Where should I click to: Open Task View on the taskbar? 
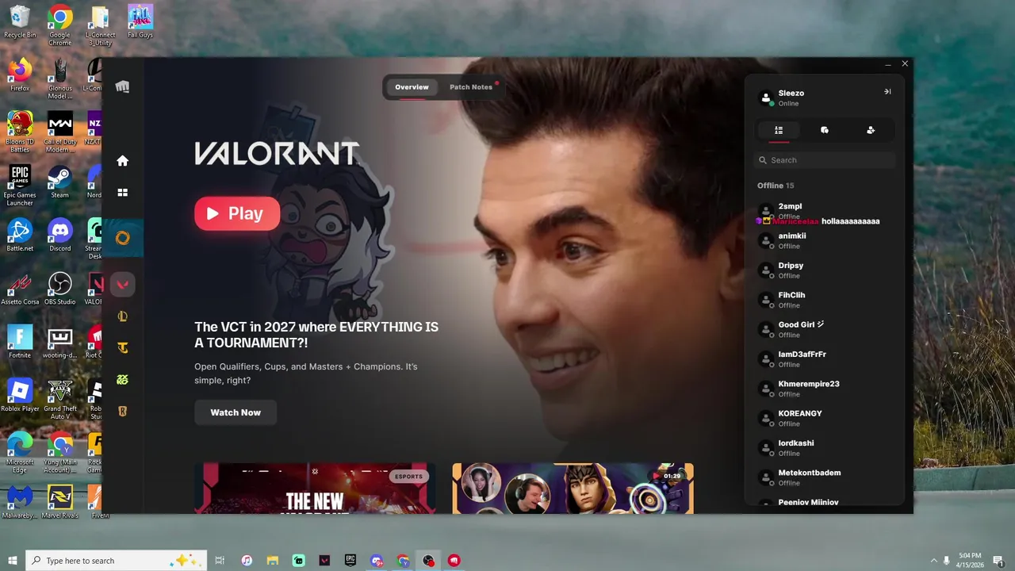pyautogui.click(x=220, y=561)
